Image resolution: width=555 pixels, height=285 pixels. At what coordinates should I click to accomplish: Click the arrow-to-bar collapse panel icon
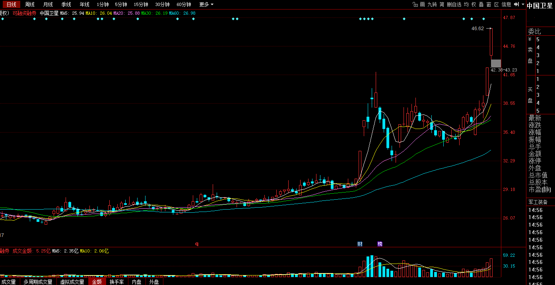coord(516,4)
